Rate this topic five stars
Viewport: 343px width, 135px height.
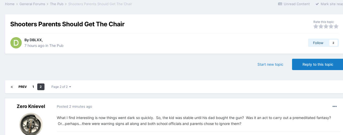tap(336, 27)
